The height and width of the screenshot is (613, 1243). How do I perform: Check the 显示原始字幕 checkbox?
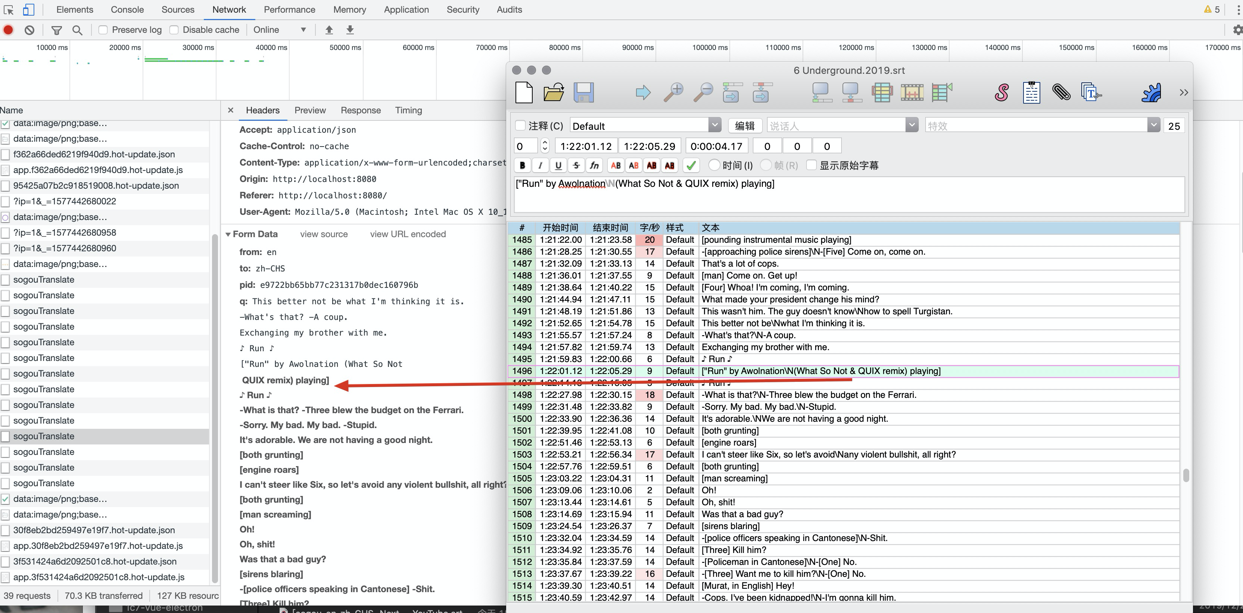[811, 165]
